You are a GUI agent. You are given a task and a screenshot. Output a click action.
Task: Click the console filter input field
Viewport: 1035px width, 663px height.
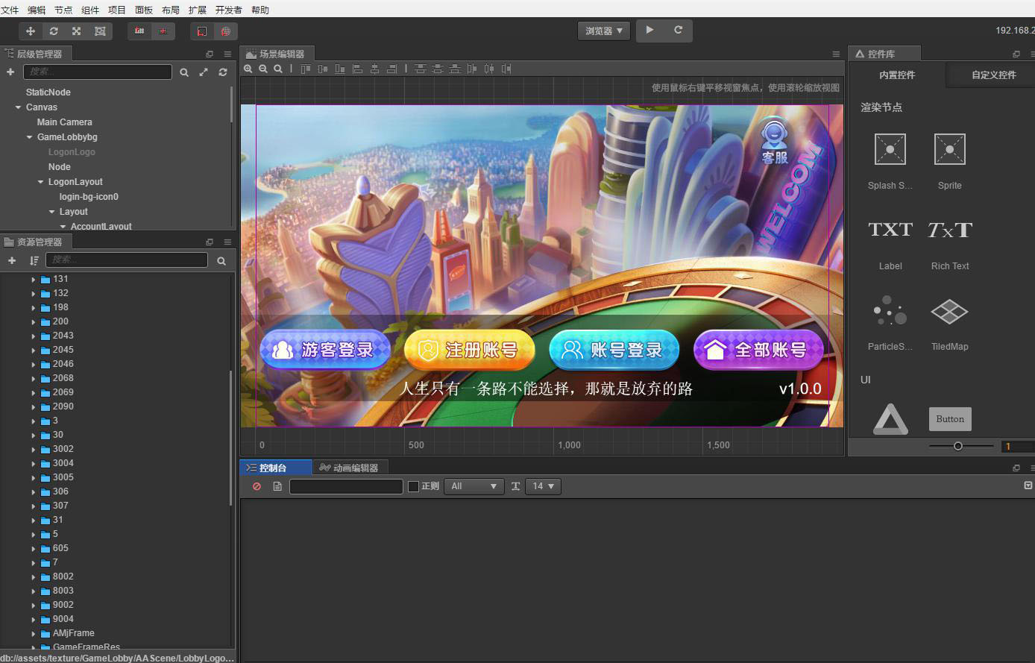[346, 486]
